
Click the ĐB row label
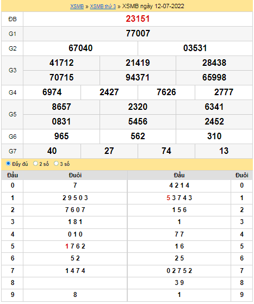(x=13, y=19)
